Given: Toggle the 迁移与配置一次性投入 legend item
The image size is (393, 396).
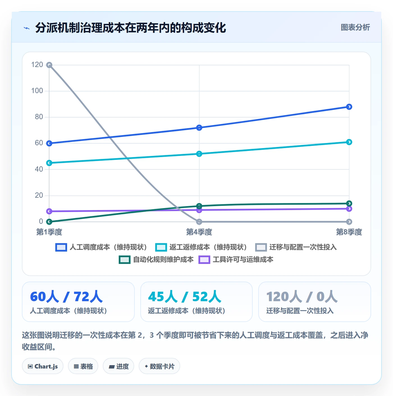Looking at the screenshot, I should [x=296, y=247].
